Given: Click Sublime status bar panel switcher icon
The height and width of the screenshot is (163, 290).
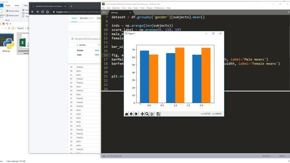Looking at the screenshot, I should coord(104,156).
